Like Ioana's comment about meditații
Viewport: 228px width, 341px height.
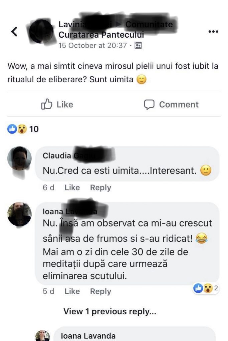tap(72, 291)
